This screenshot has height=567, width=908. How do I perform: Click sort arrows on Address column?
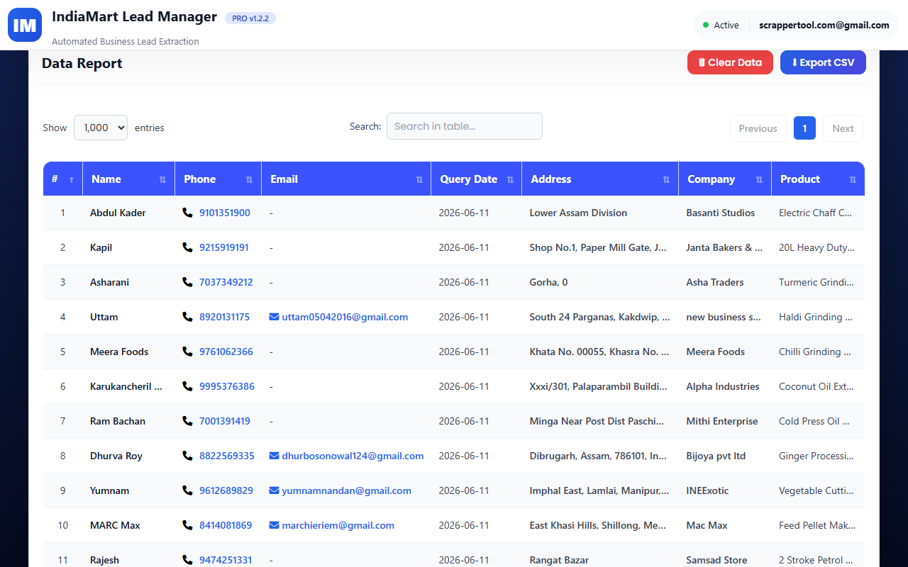click(666, 180)
